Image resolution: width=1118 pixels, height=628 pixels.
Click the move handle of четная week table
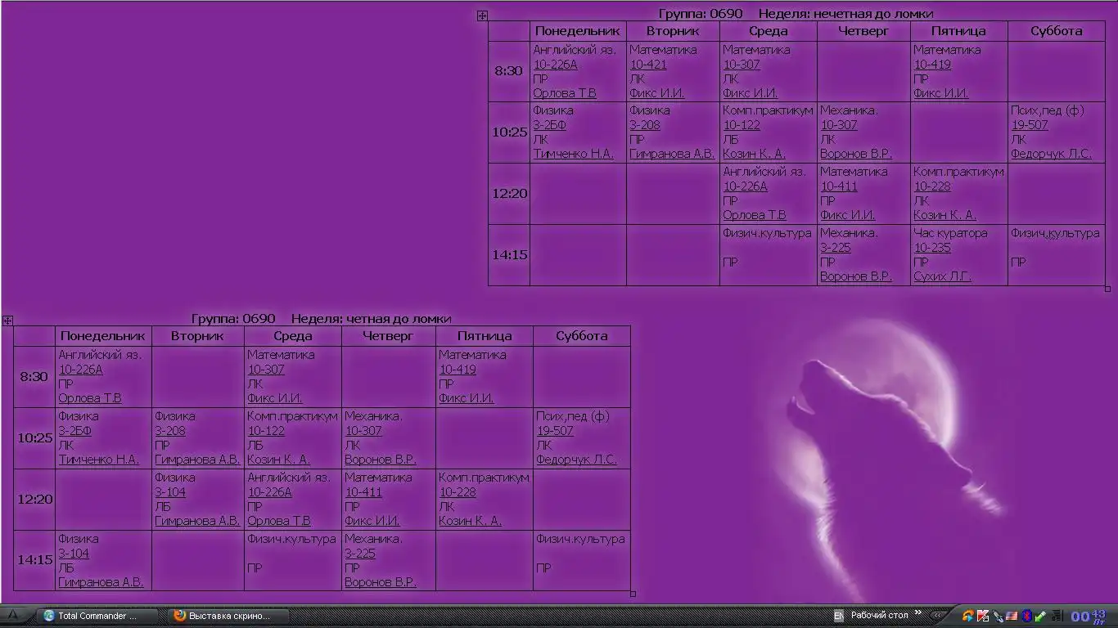[x=7, y=321]
